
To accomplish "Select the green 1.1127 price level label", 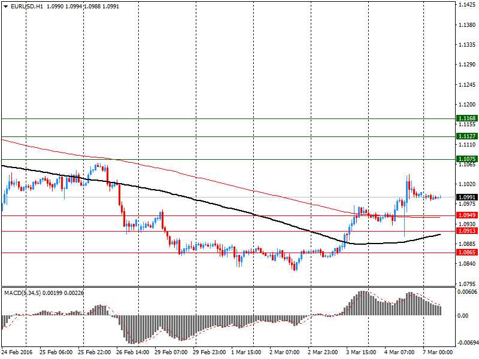I will point(467,136).
